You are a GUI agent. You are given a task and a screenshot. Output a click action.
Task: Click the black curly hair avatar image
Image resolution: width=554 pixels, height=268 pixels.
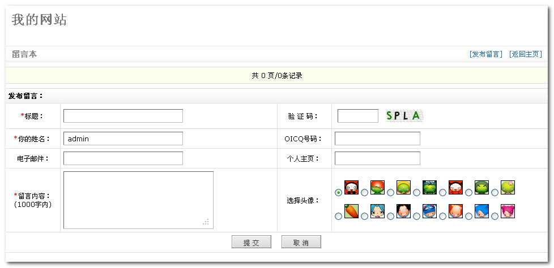coord(403,211)
